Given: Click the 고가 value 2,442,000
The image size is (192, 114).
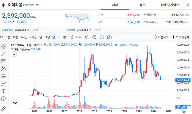Looking at the screenshot, I should point(133,15).
